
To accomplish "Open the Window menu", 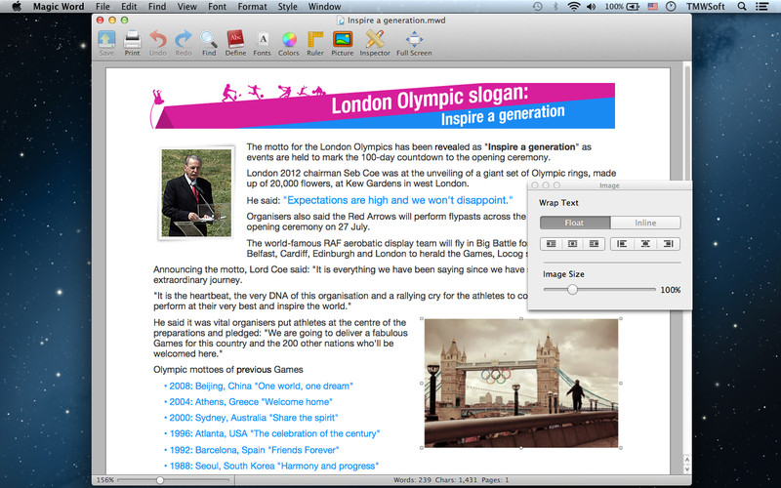I will [324, 7].
